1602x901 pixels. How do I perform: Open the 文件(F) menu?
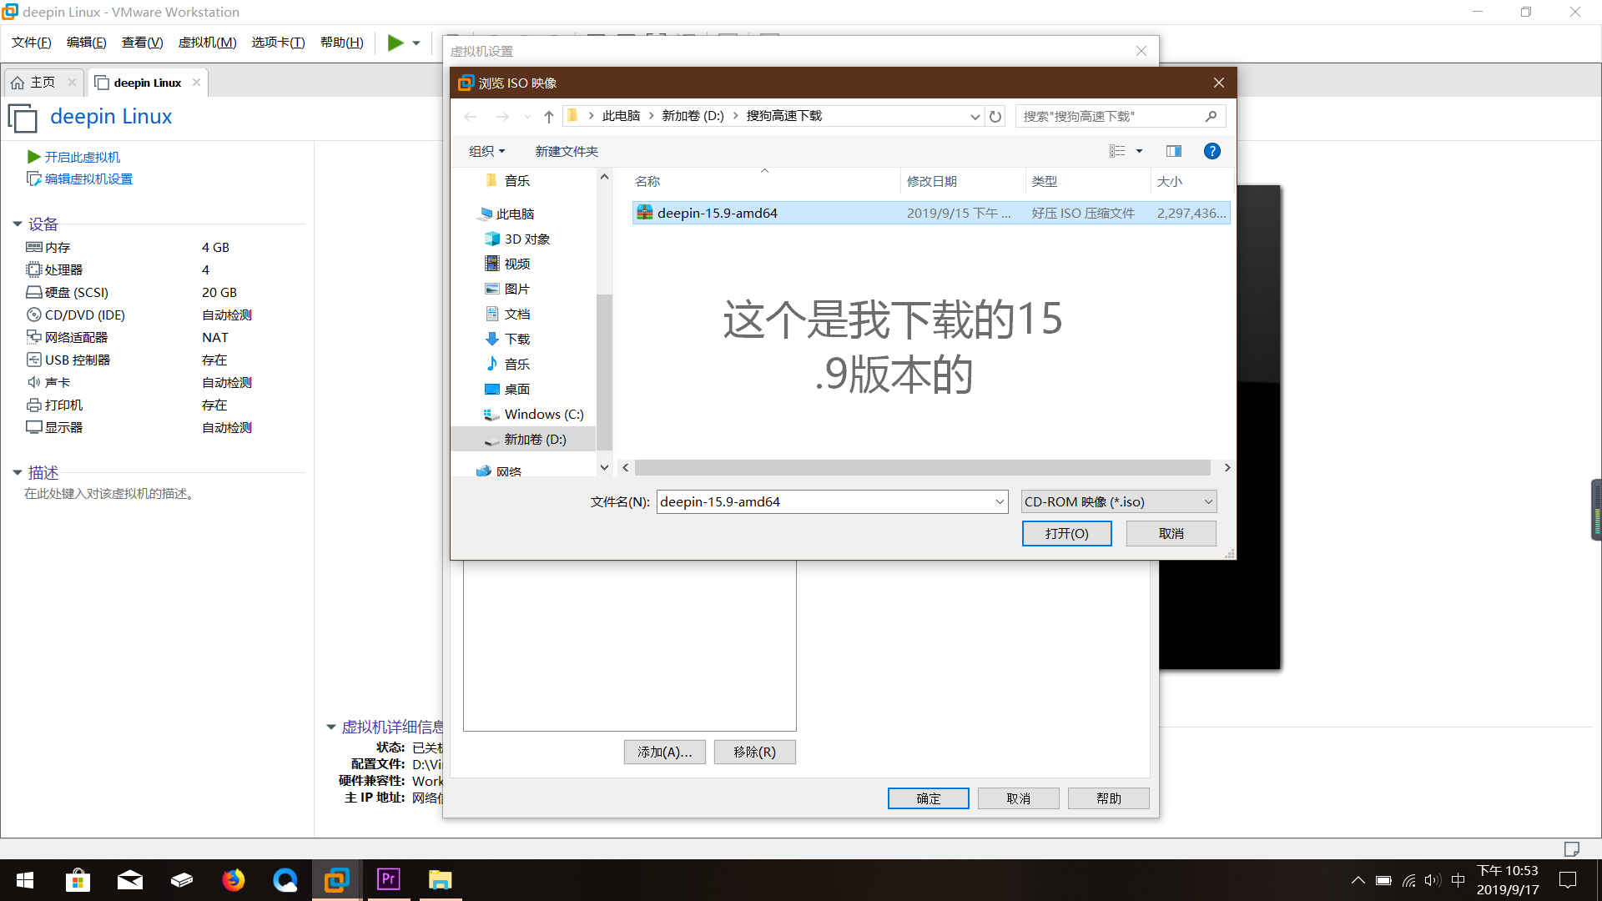coord(32,43)
